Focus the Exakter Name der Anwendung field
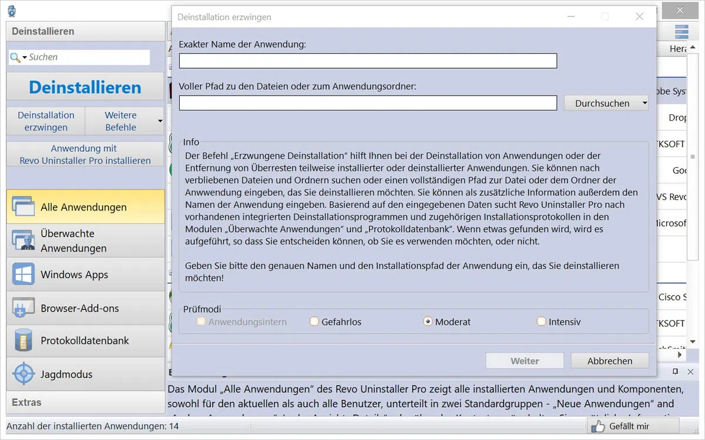This screenshot has height=440, width=705. point(368,61)
